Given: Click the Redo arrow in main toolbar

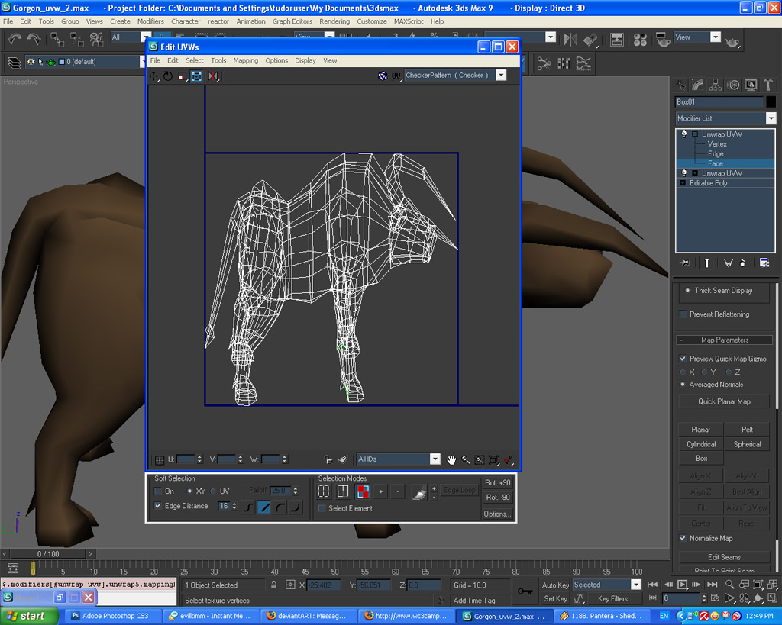Looking at the screenshot, I should (34, 39).
